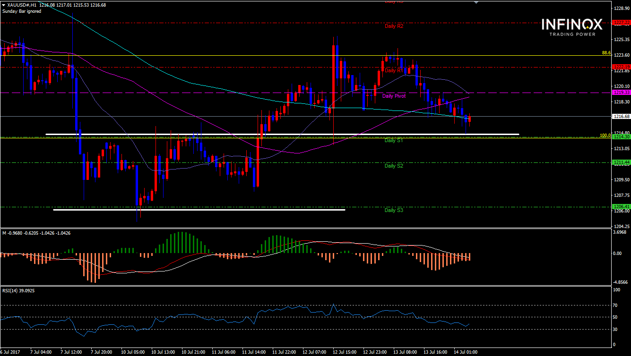Click the magenta pivot price tag 1219.33

(621, 93)
